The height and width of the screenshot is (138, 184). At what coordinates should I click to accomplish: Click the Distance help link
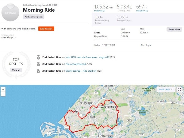point(100,11)
